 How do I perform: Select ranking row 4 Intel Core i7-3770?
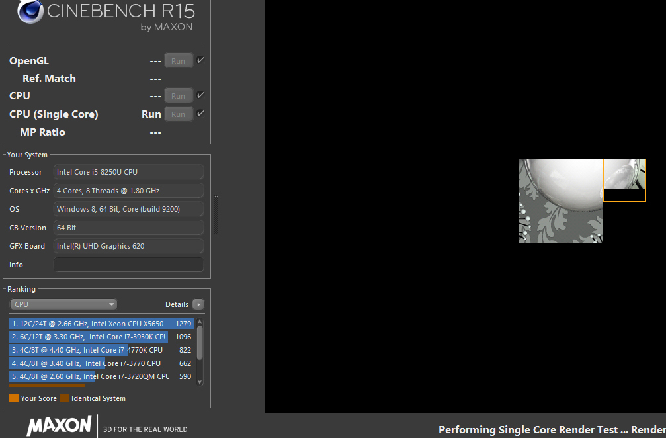click(101, 363)
